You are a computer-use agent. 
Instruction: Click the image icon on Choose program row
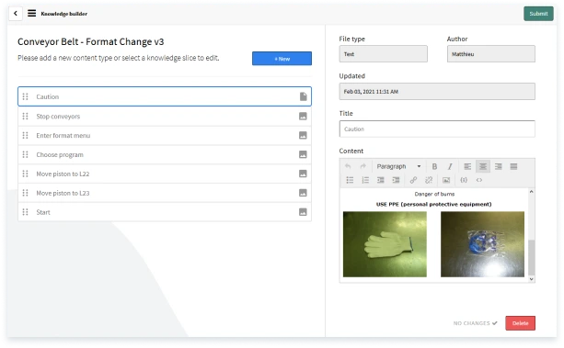pyautogui.click(x=303, y=154)
